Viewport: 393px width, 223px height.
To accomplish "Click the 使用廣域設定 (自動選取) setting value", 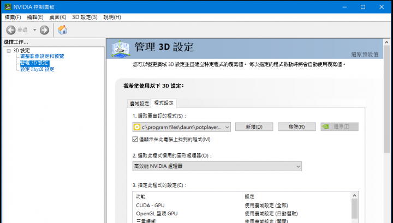I will click(271, 214).
